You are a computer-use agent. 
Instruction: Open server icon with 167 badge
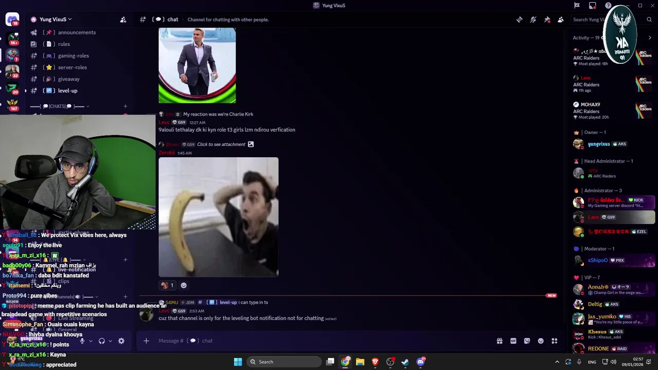[x=12, y=104]
